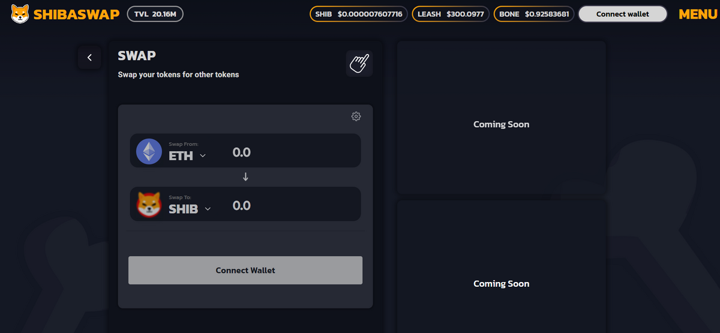Screen dimensions: 720x333
Task: Click the pointing hand icon button
Action: (359, 63)
